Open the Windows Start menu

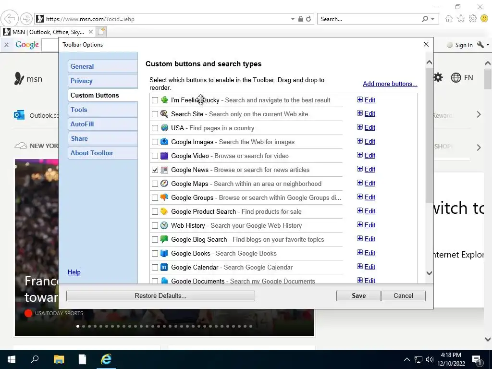click(x=12, y=359)
